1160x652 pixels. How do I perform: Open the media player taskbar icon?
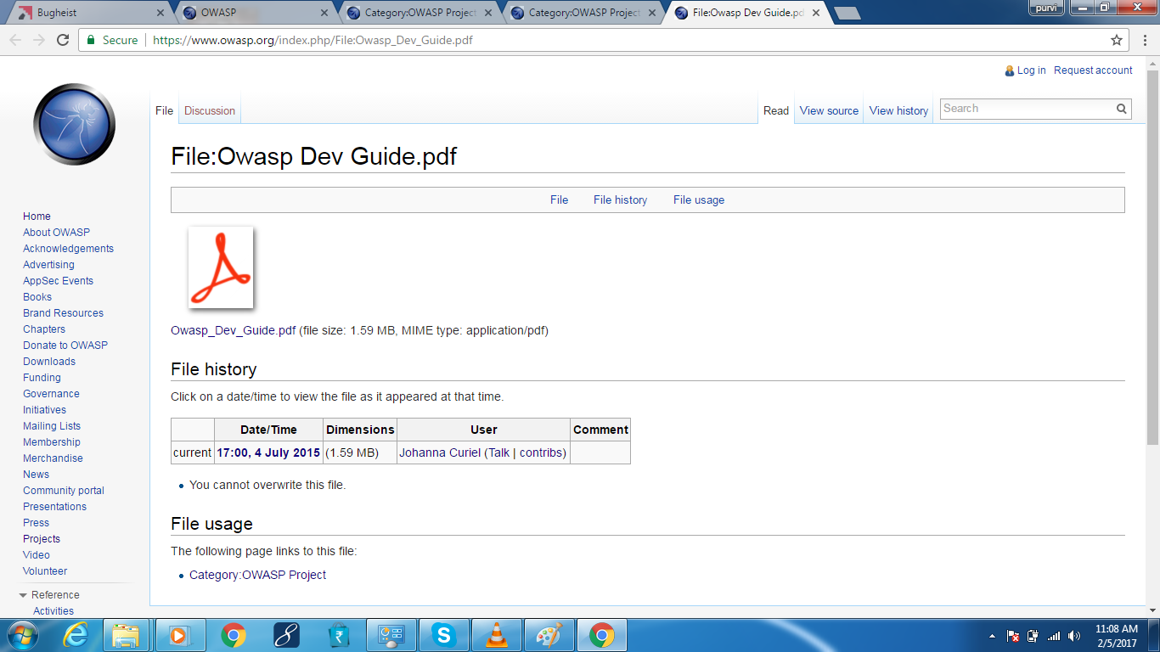point(180,635)
